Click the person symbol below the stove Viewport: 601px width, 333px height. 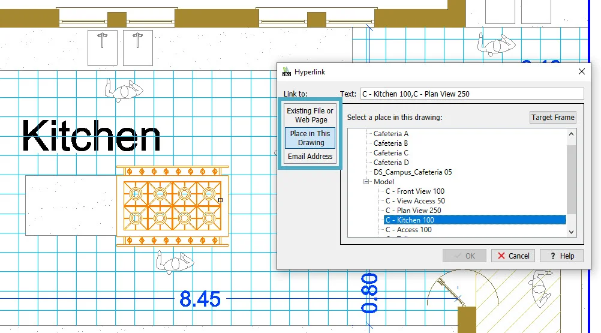[x=175, y=262]
